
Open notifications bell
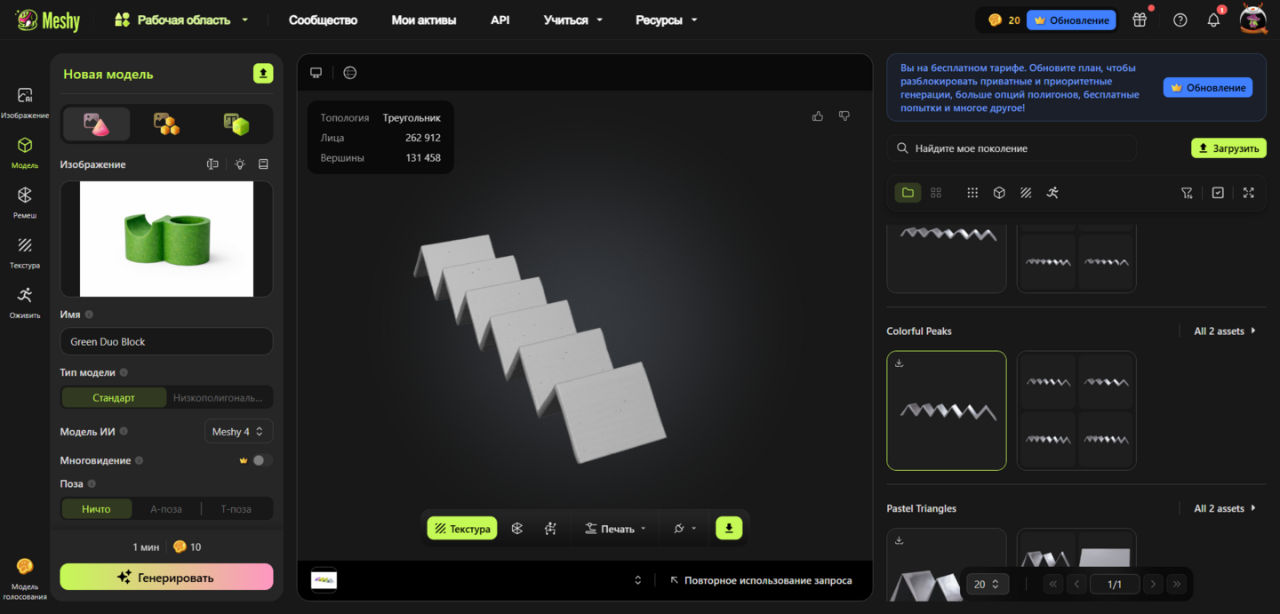[x=1213, y=20]
